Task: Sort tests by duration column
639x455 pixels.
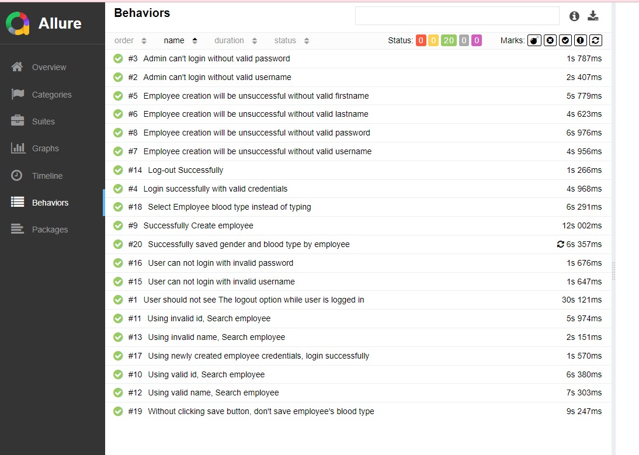Action: (235, 40)
